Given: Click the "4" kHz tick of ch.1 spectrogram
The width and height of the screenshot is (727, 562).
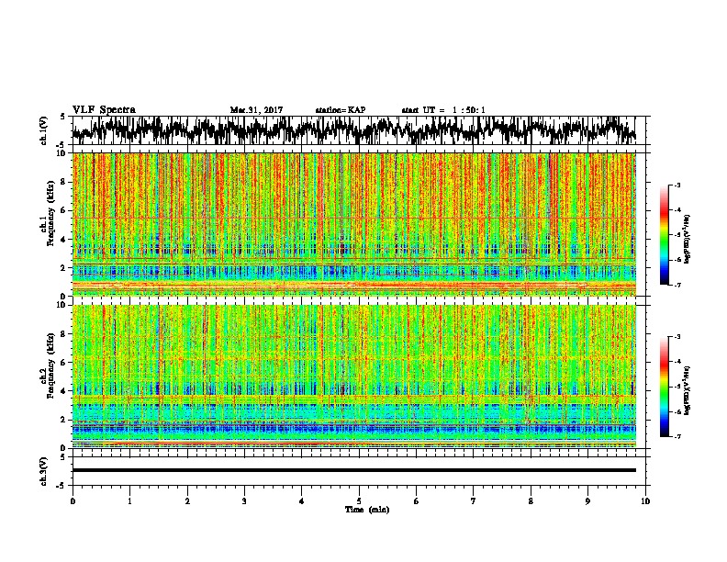Looking at the screenshot, I should (64, 240).
